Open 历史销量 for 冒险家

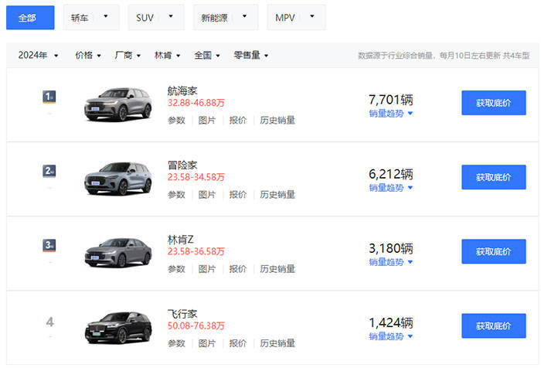click(277, 195)
